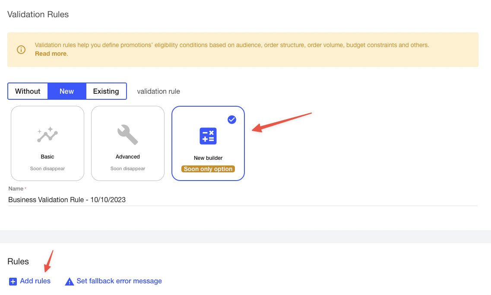Click the warning triangle icon near fallback message
This screenshot has height=295, width=491.
click(69, 281)
